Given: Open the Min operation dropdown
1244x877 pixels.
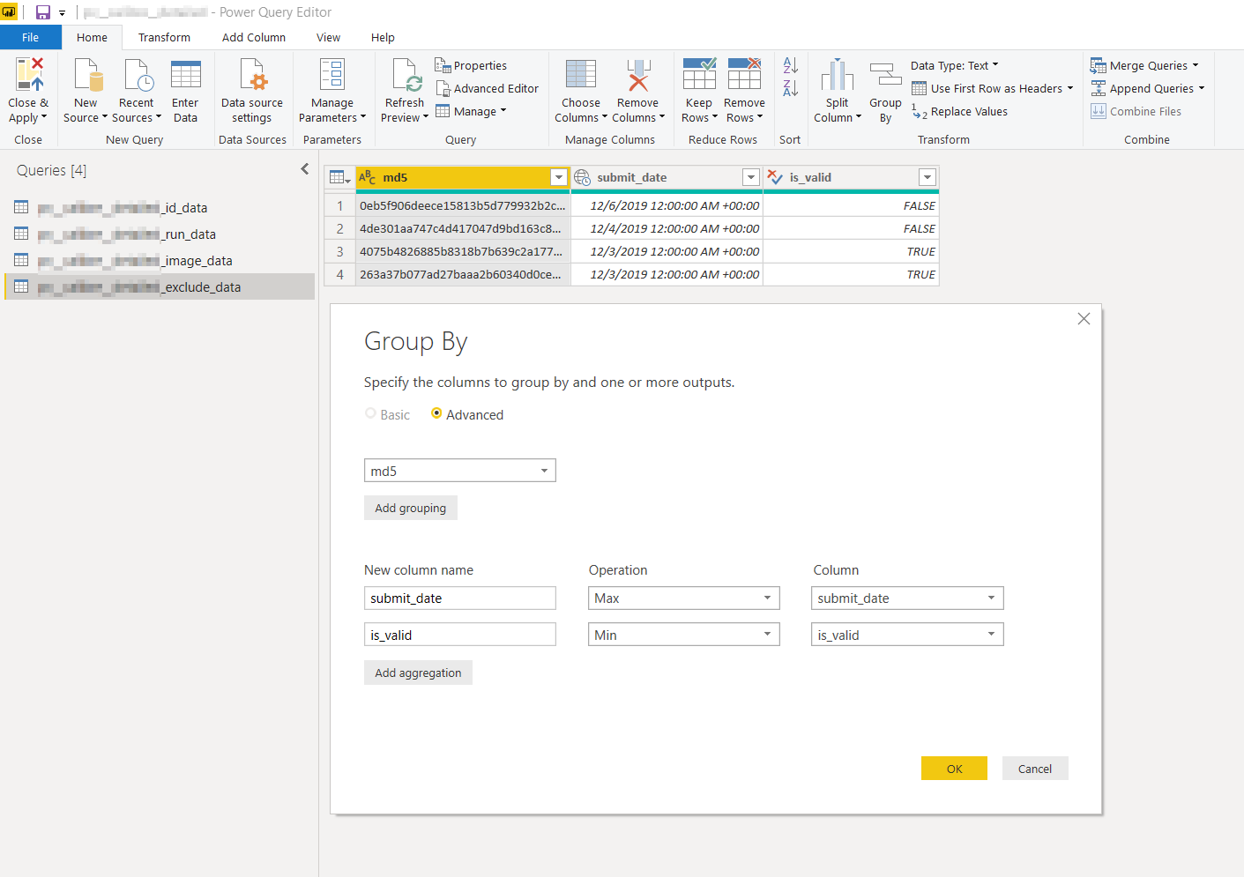Looking at the screenshot, I should pyautogui.click(x=684, y=635).
